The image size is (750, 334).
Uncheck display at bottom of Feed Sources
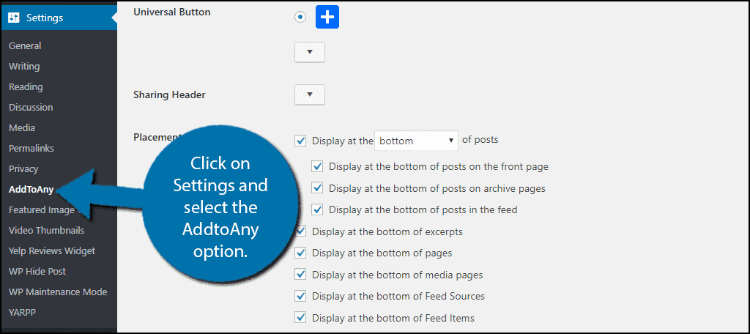[x=300, y=296]
